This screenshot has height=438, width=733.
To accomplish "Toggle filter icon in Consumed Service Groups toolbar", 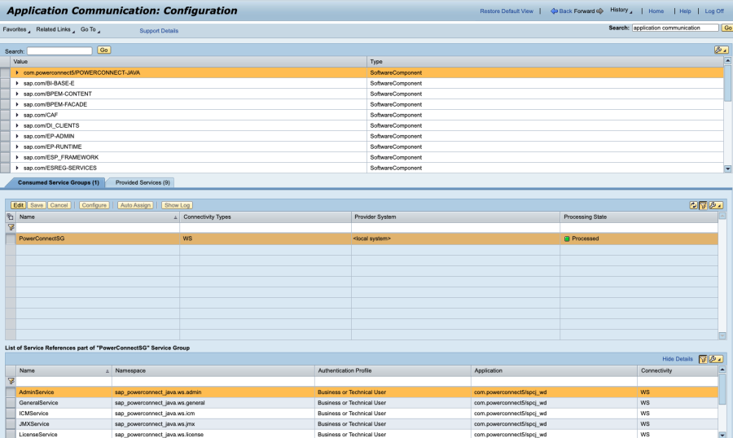I will [x=702, y=205].
